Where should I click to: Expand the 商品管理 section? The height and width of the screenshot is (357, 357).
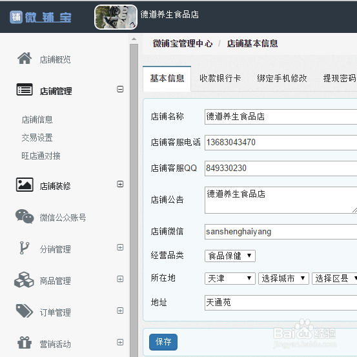120,279
